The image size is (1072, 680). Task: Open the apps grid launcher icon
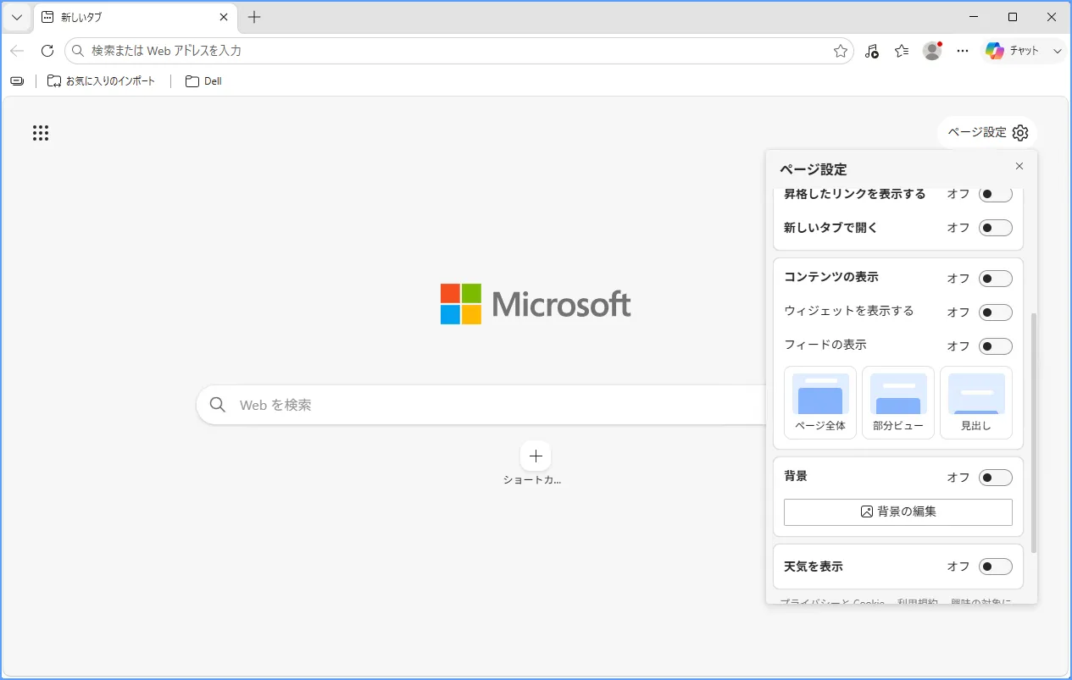(41, 133)
